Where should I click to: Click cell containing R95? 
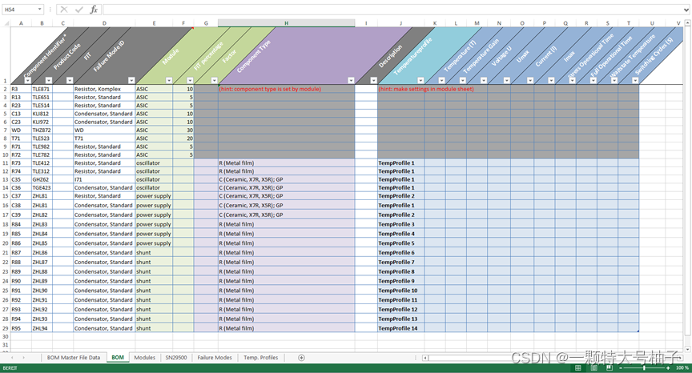tap(21, 328)
